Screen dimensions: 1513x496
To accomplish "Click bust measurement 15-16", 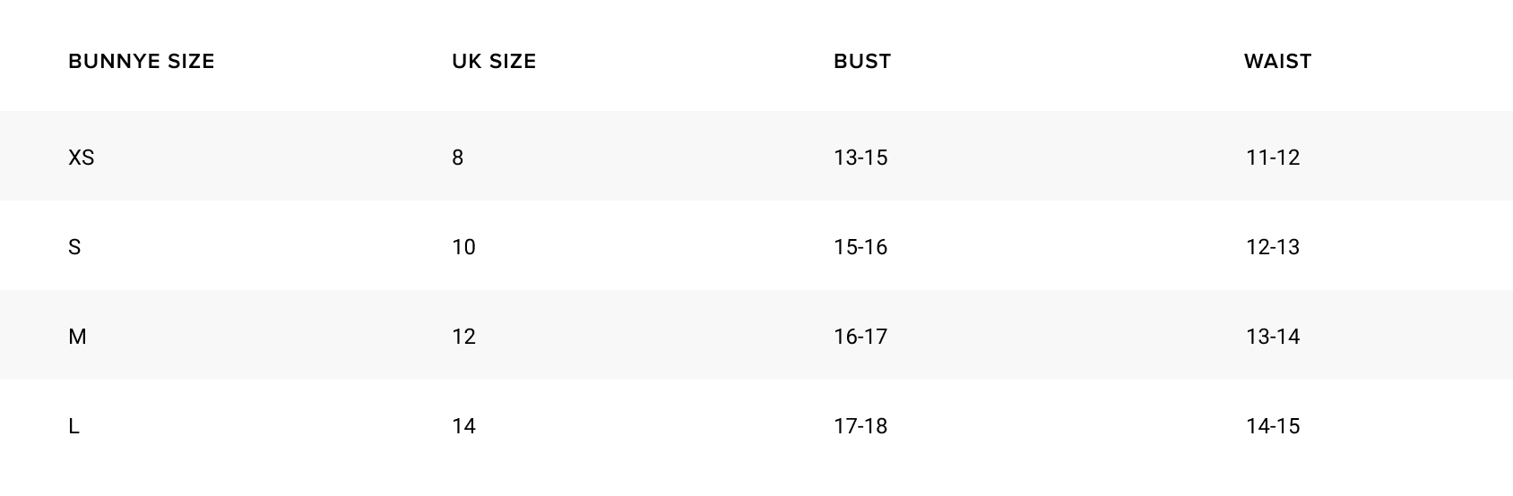I will pyautogui.click(x=860, y=247).
